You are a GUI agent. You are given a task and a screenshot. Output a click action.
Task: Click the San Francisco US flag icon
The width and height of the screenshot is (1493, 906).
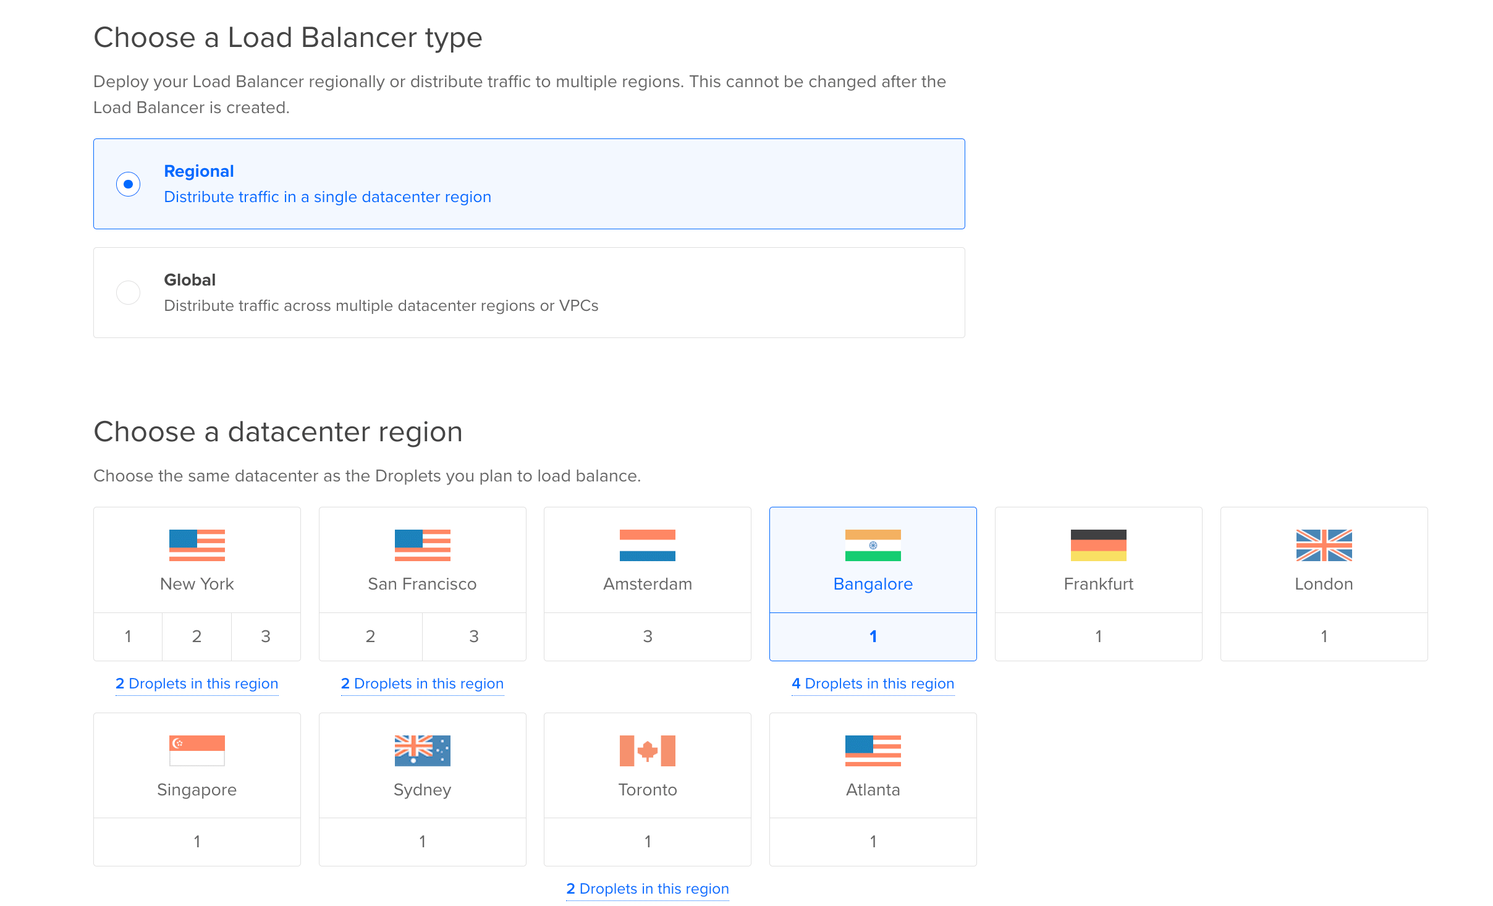click(422, 545)
